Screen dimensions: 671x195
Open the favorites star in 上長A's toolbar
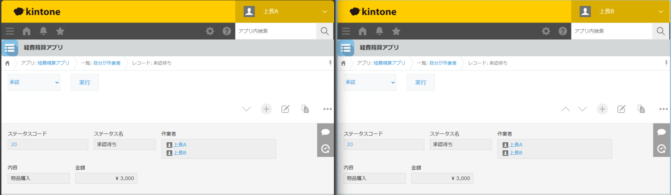(60, 31)
